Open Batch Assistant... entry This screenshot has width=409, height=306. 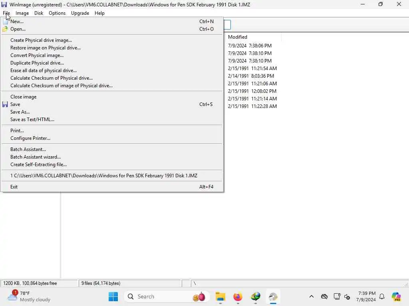pyautogui.click(x=112, y=149)
